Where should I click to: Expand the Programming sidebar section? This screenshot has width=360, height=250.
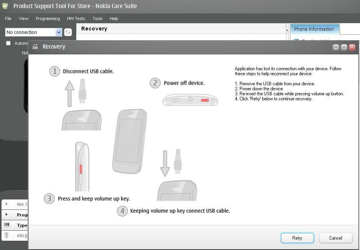pyautogui.click(x=7, y=215)
